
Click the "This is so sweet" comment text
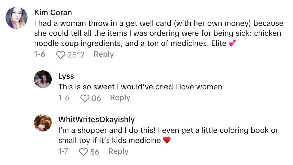(140, 87)
